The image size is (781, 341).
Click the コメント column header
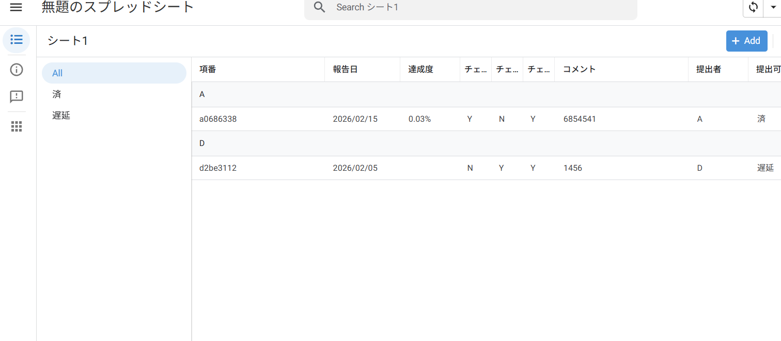click(x=579, y=70)
